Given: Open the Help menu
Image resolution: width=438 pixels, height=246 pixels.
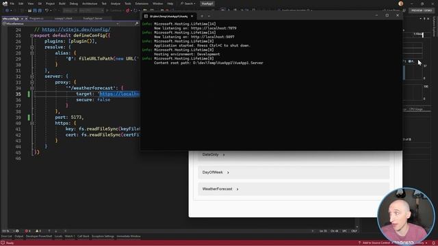Looking at the screenshot, I should [x=170, y=3].
